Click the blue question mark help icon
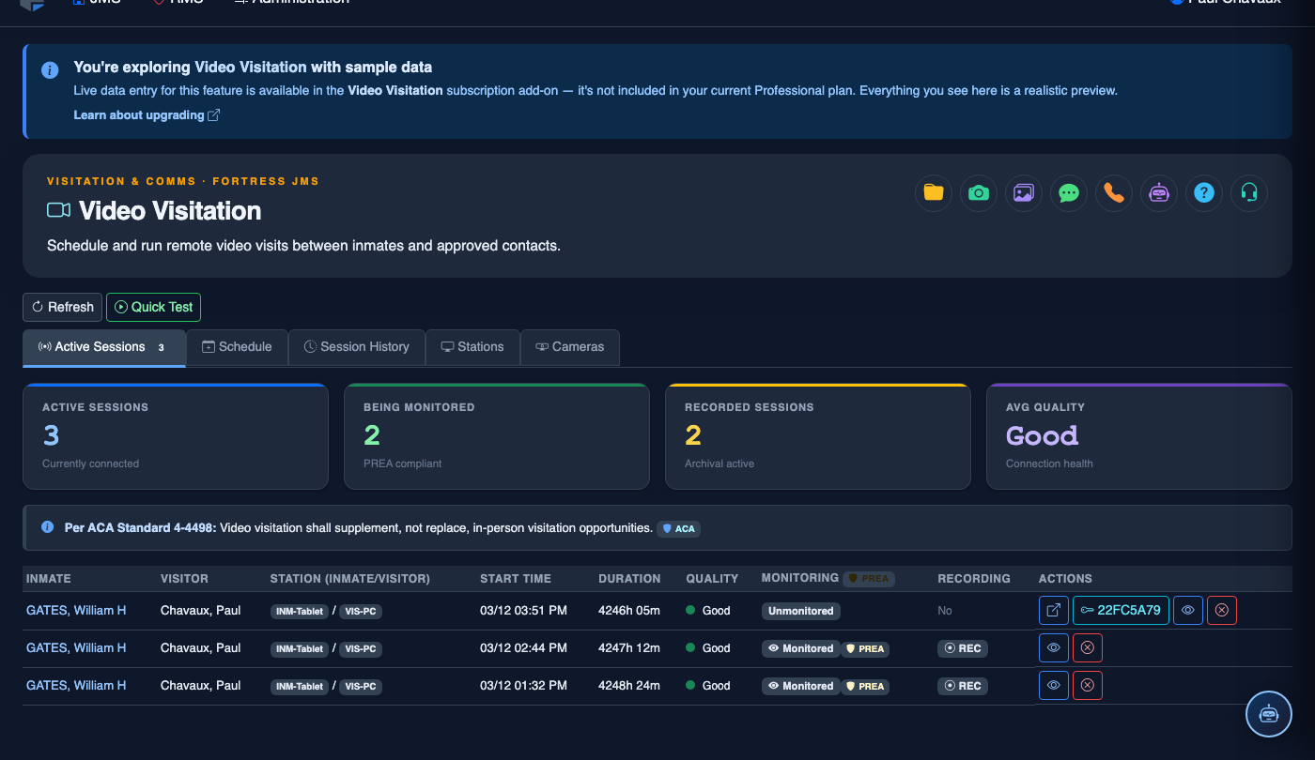1315x760 pixels. [x=1204, y=192]
